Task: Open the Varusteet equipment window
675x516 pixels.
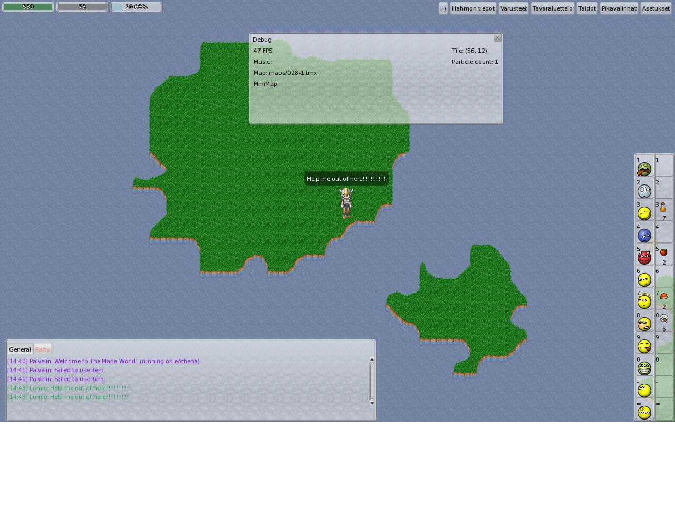Action: click(514, 8)
